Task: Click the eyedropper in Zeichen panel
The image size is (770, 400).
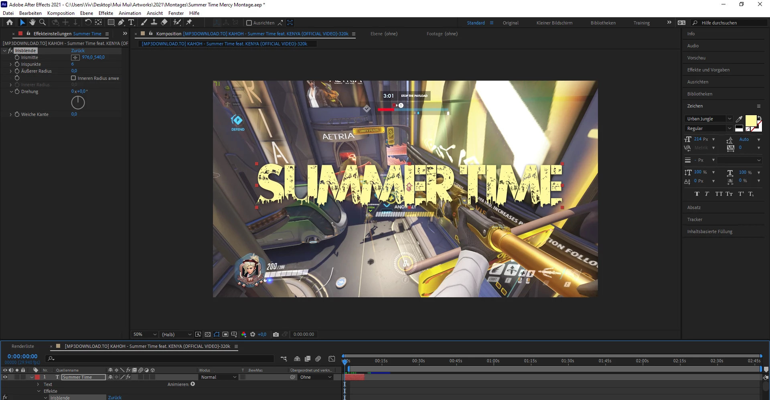Action: [x=739, y=119]
